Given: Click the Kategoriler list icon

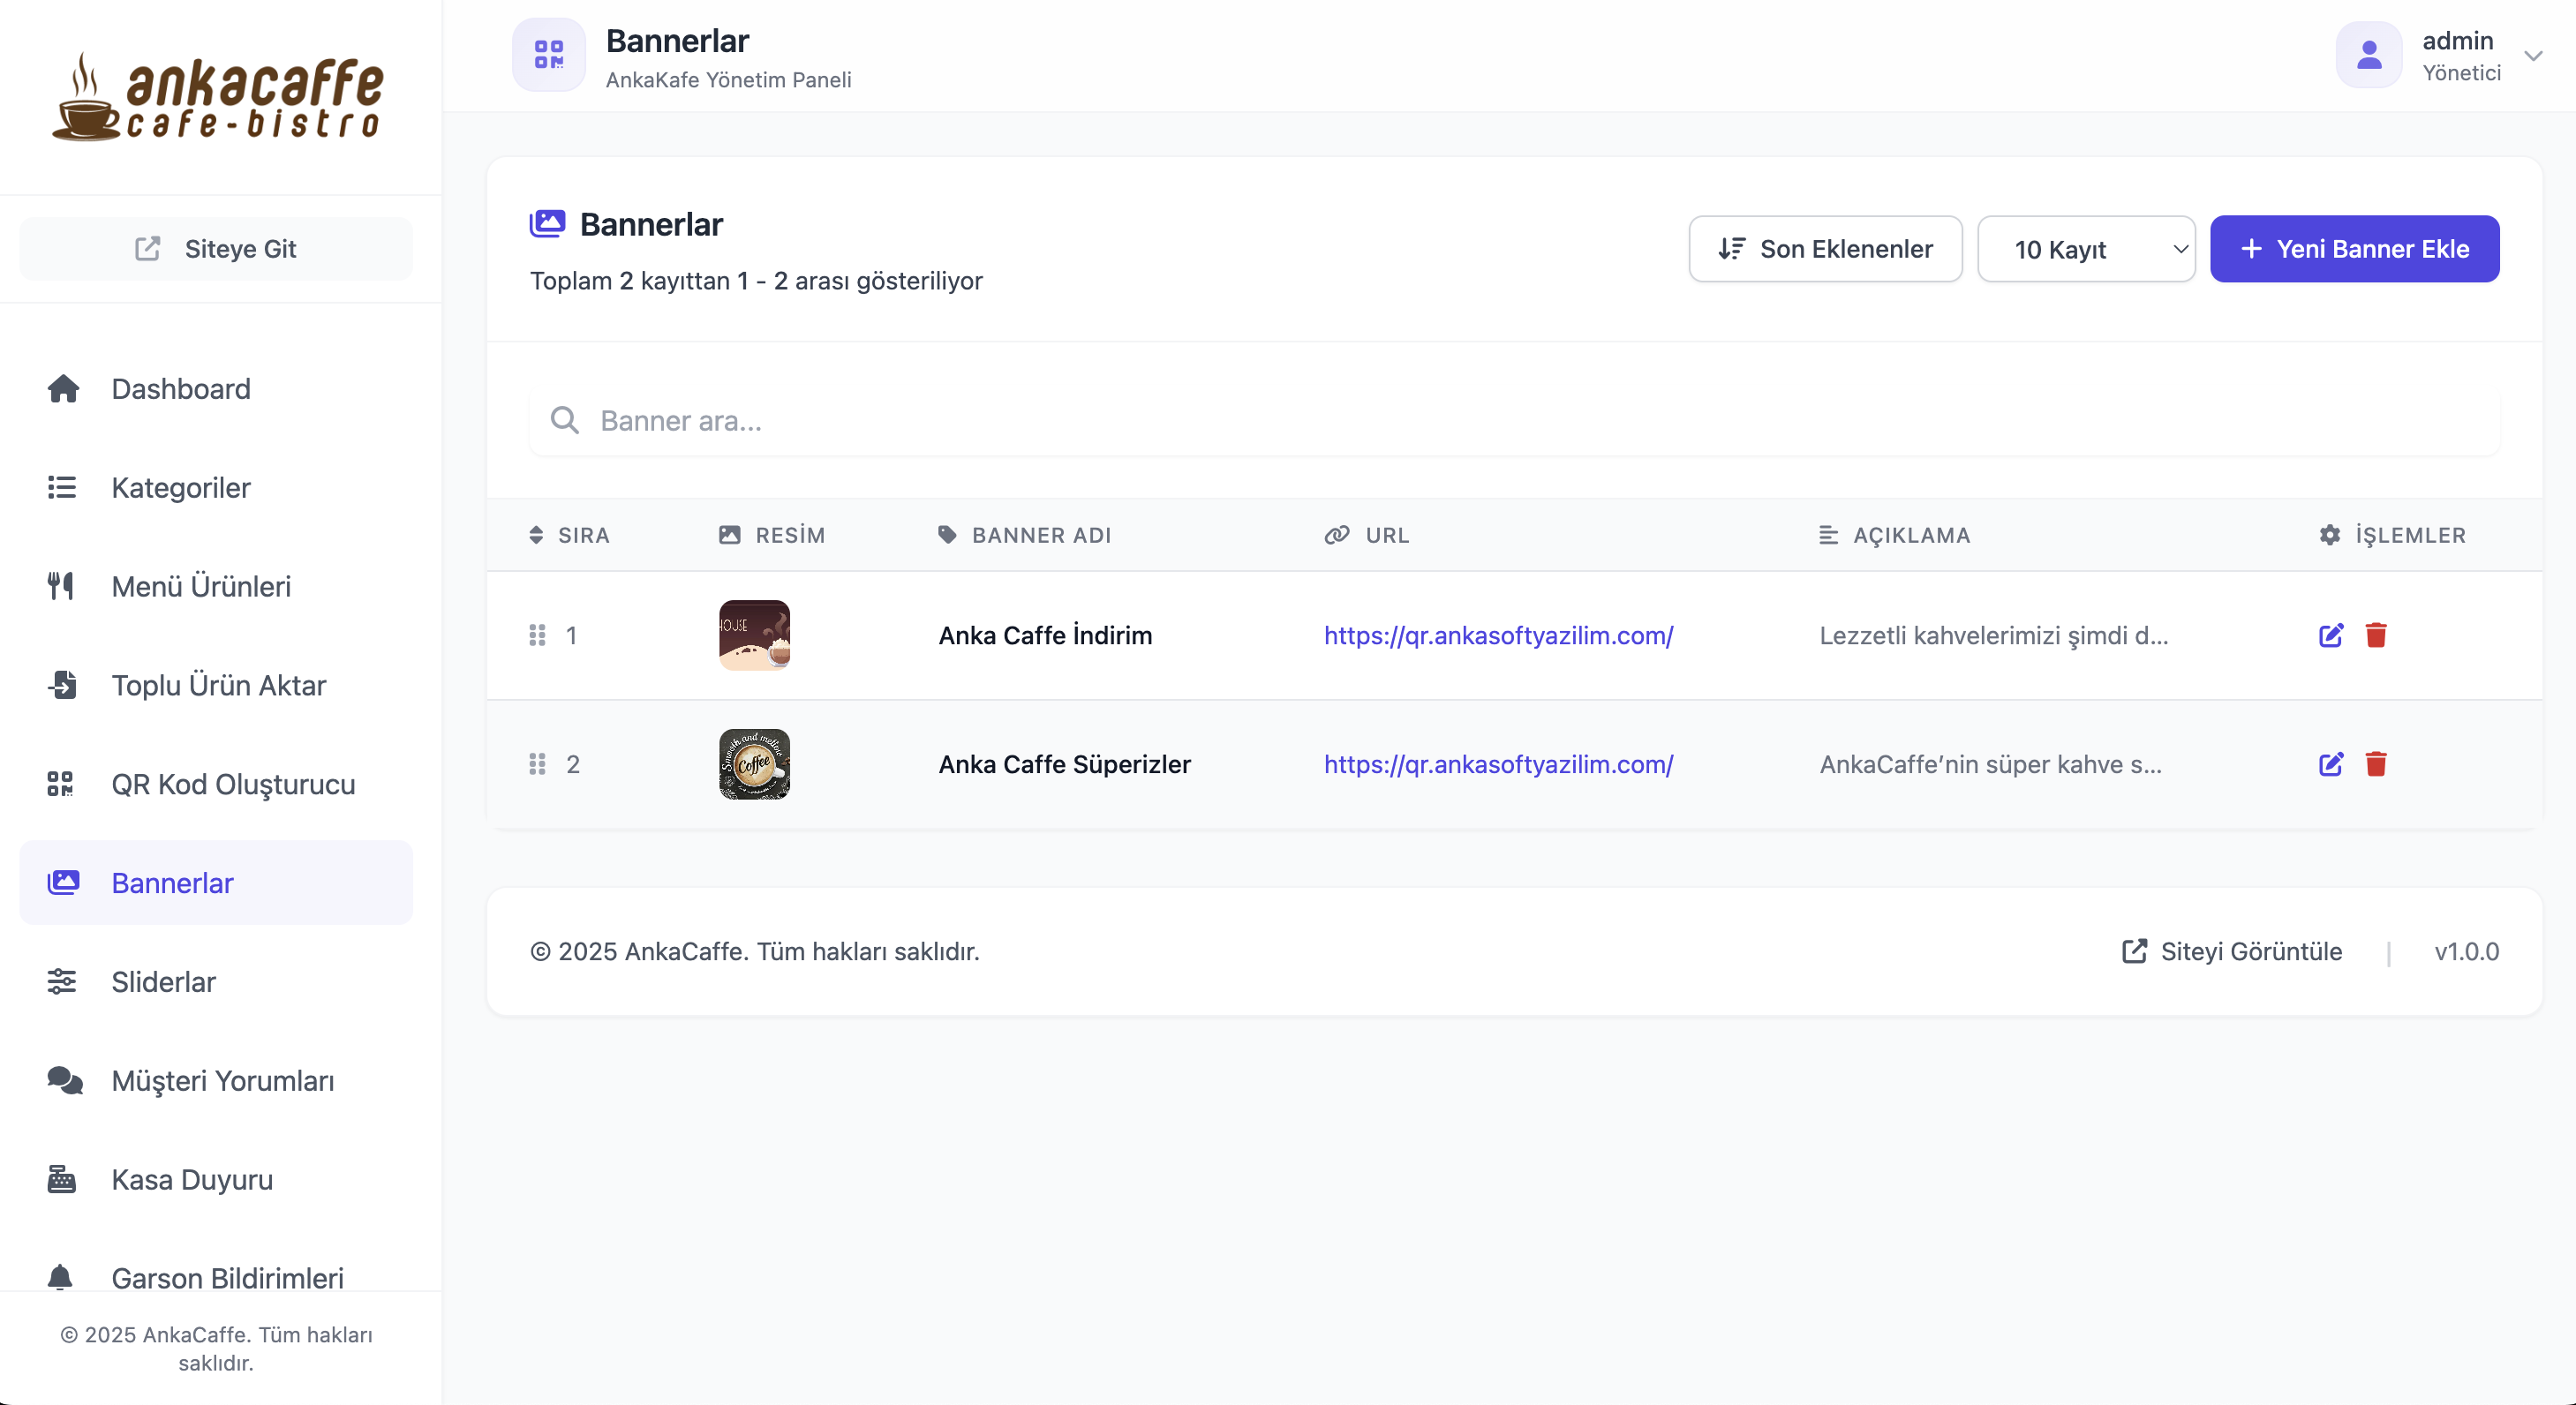Looking at the screenshot, I should [62, 488].
